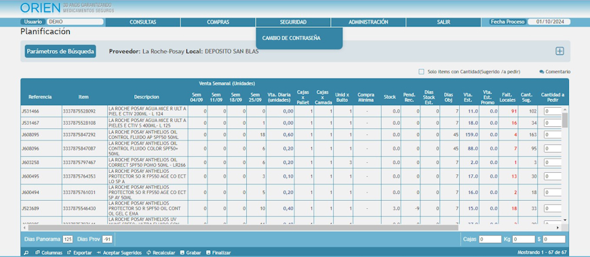Click the Kg total field
The image size is (590, 257).
coord(524,239)
